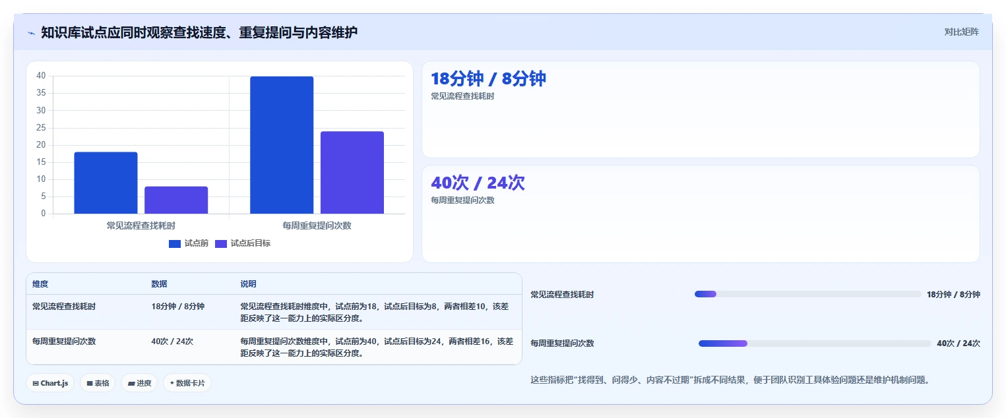Click the table cell 40次 / 24次
The image size is (1006, 418).
172,342
